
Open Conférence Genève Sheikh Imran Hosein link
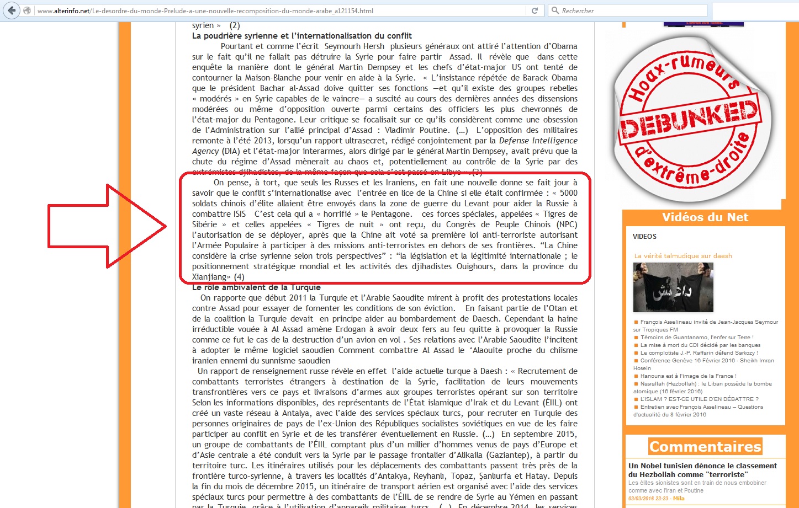(706, 361)
